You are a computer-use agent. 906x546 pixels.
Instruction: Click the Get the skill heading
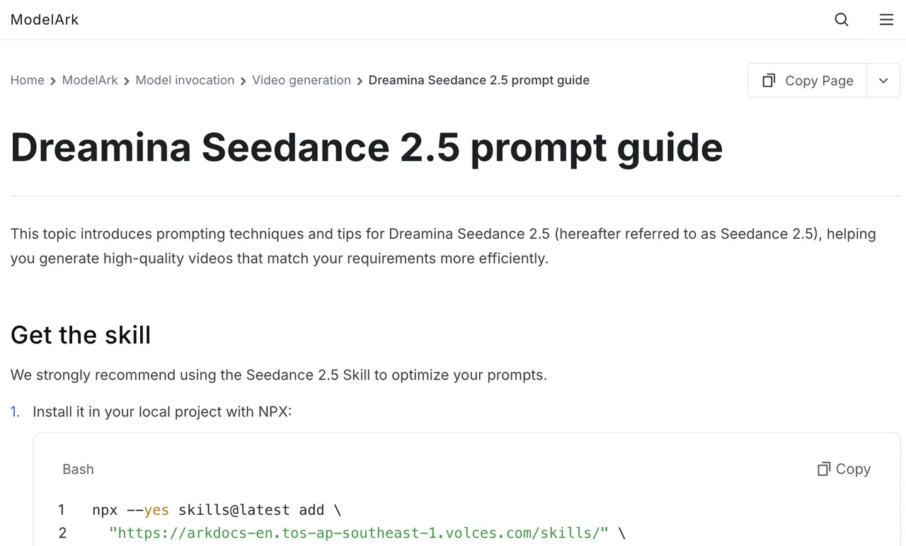coord(81,335)
